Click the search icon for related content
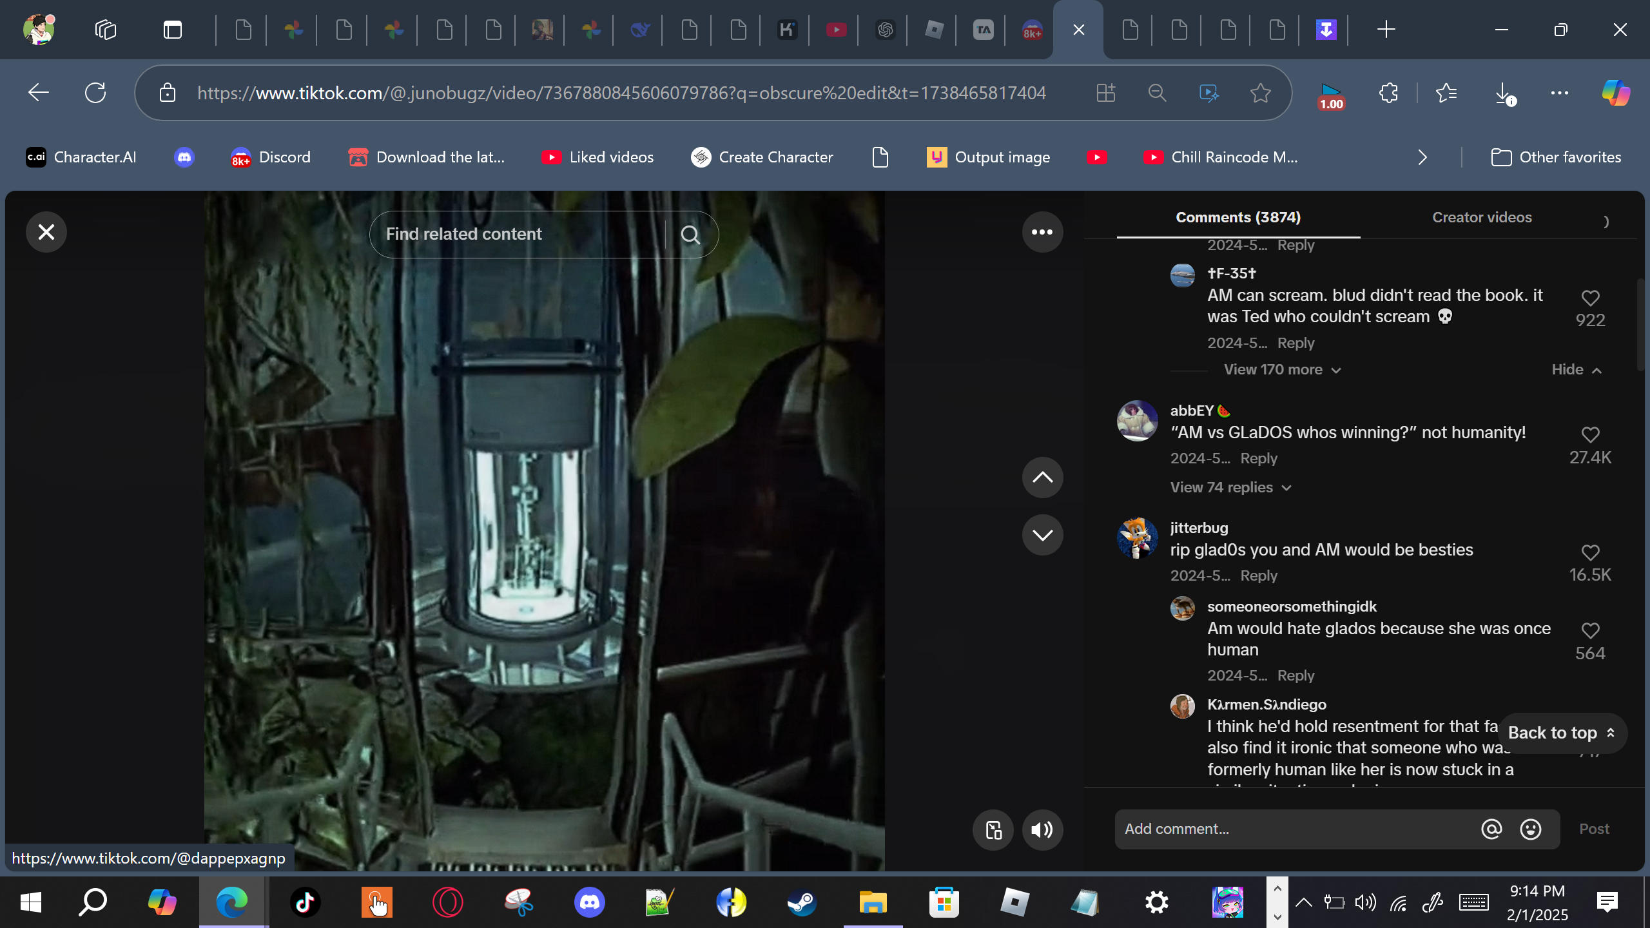 [690, 235]
